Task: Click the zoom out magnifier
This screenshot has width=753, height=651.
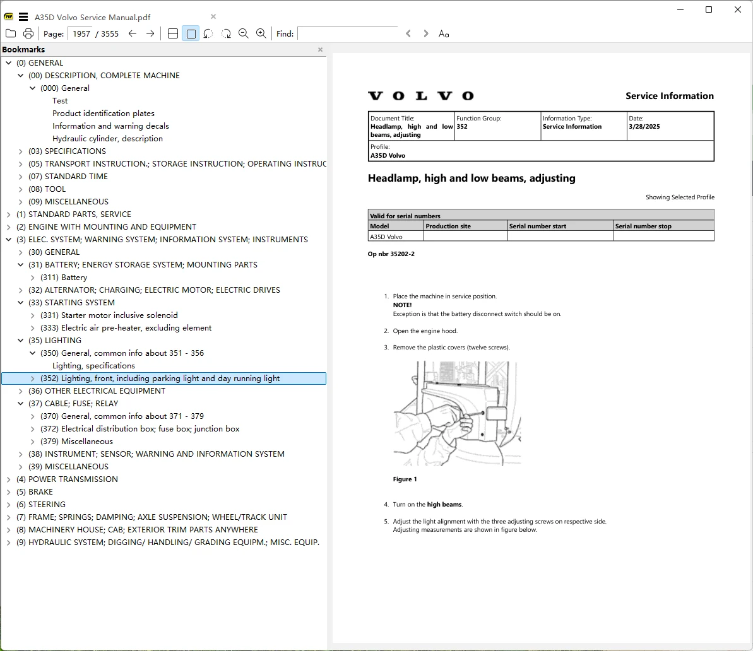Action: click(244, 33)
